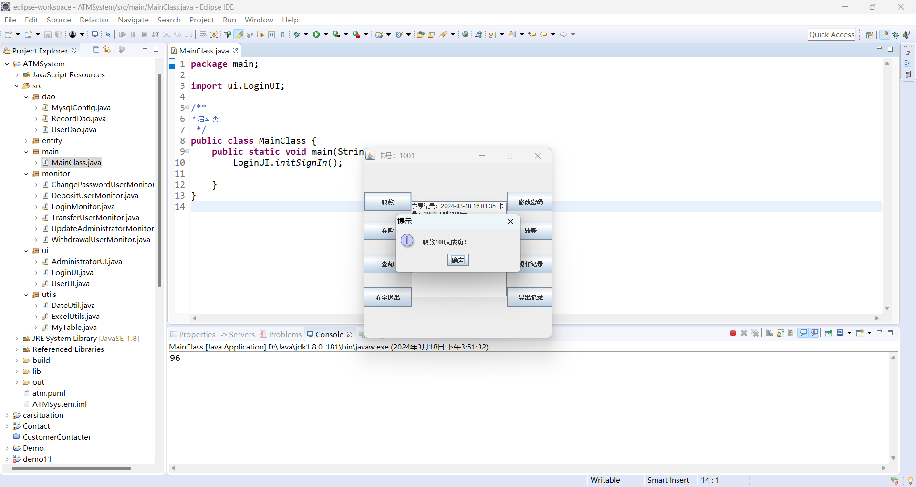
Task: Click the Previous Annotation icon
Action: point(511,34)
